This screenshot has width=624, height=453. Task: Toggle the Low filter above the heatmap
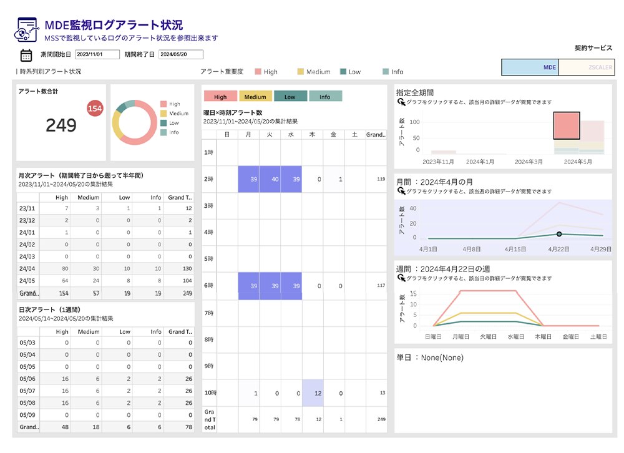(290, 97)
